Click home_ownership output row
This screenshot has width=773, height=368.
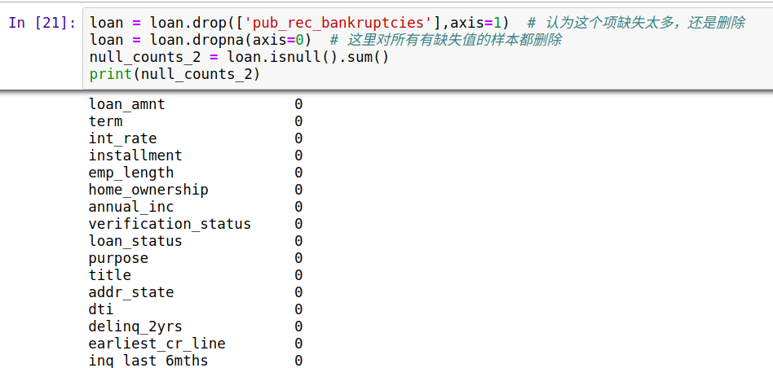tap(196, 190)
